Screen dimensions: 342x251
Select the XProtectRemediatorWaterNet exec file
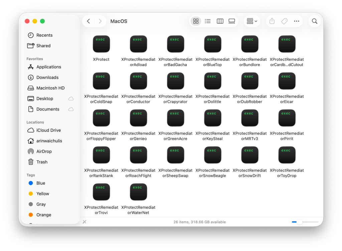[138, 192]
